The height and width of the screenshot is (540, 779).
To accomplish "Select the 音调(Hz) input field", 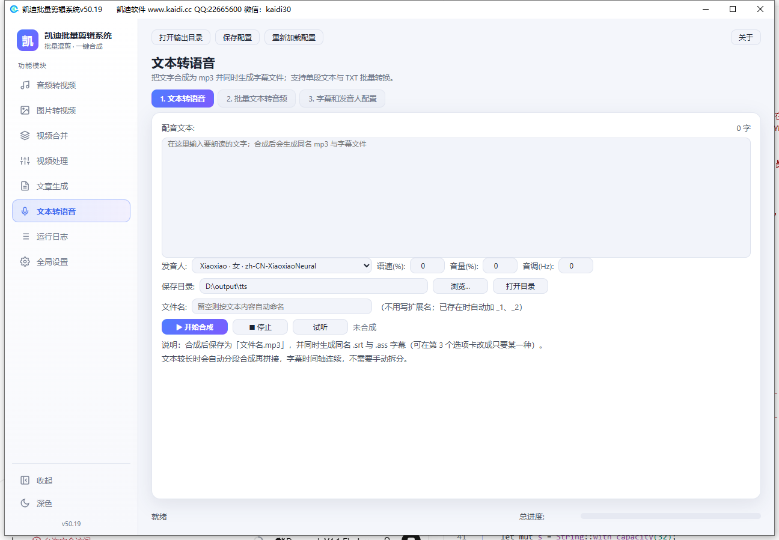I will pyautogui.click(x=576, y=265).
